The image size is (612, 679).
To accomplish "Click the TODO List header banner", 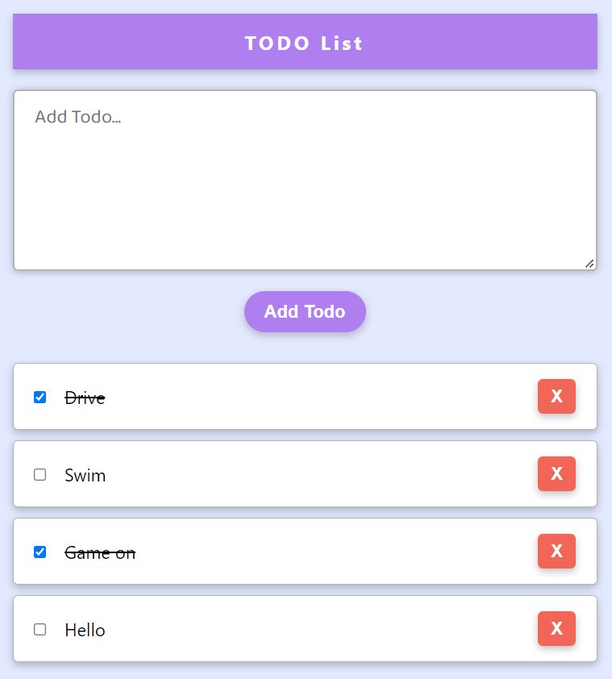I will pos(305,42).
